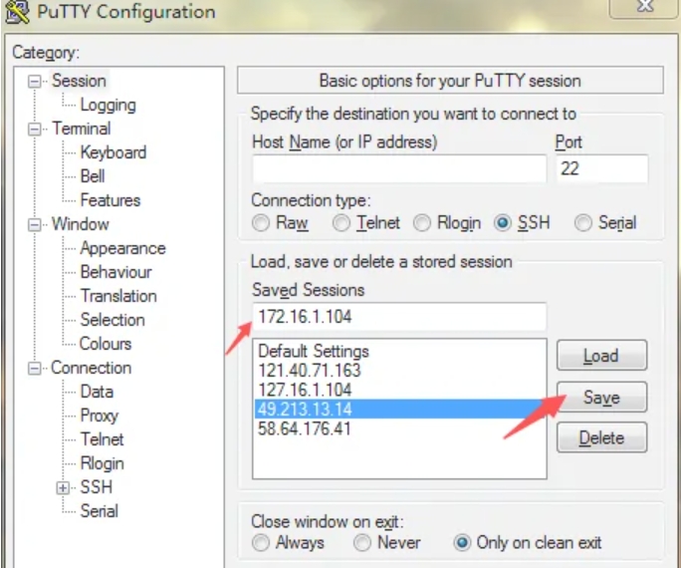Click the Load button
This screenshot has height=568, width=681.
602,356
